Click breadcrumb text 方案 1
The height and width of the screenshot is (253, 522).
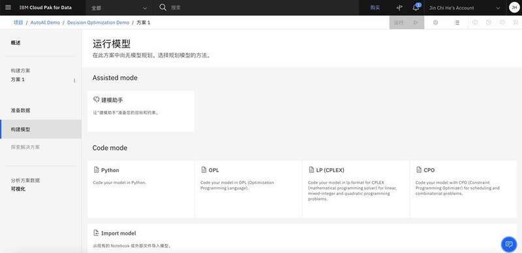click(x=144, y=23)
